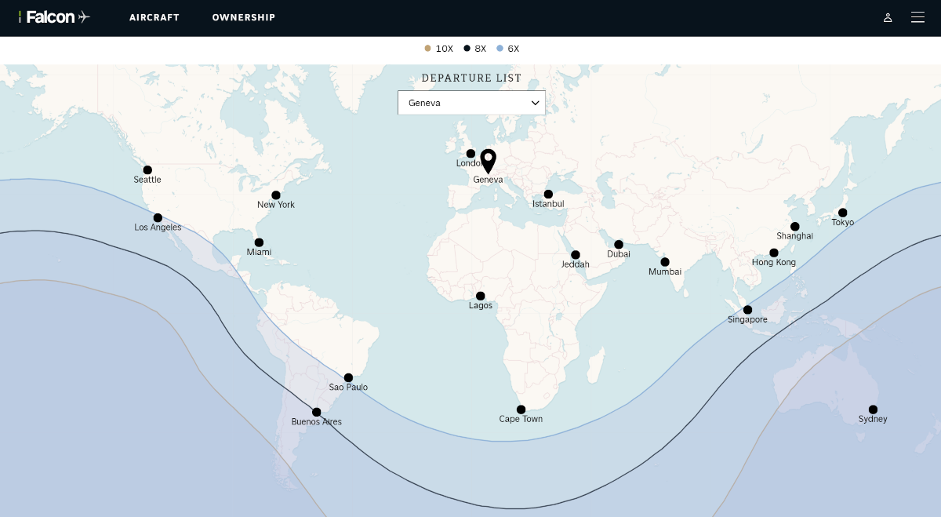941x517 pixels.
Task: Click the Buenos Aires city label
Action: (316, 422)
